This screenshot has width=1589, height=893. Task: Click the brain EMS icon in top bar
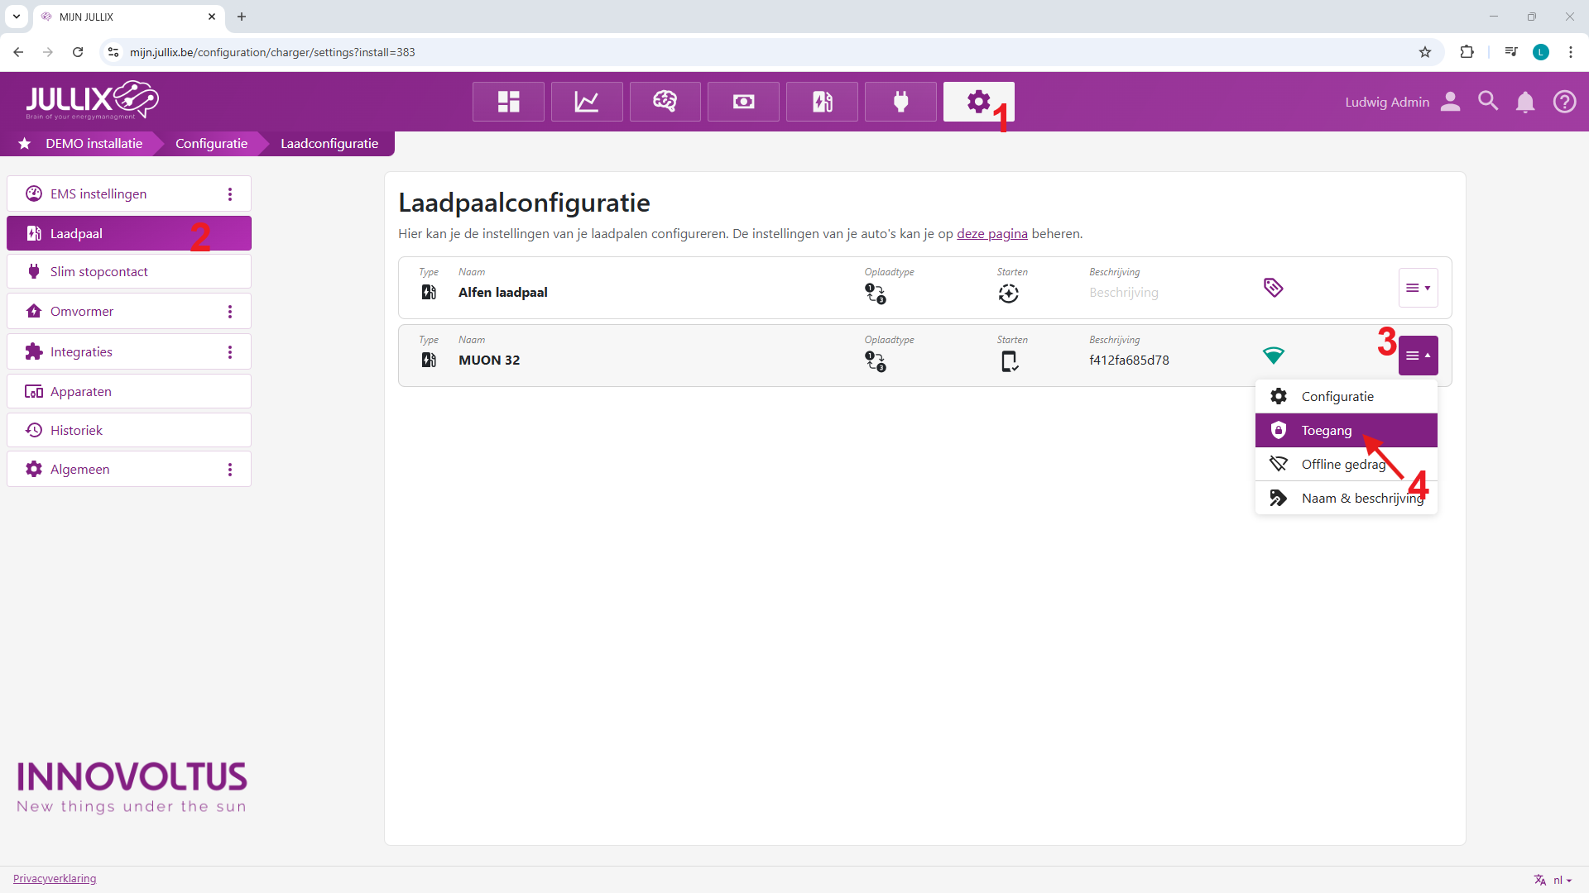tap(665, 102)
